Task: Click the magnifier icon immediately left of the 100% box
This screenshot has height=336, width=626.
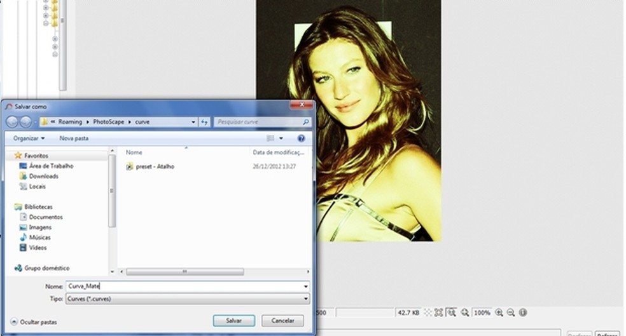Action: coord(464,312)
